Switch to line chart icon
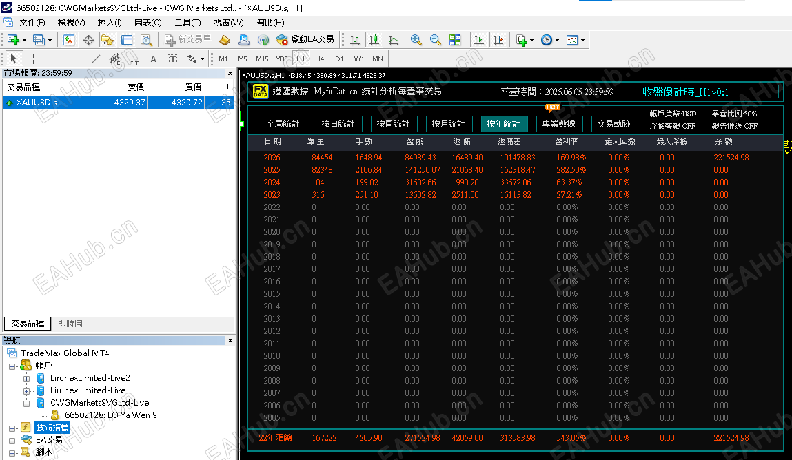Image resolution: width=792 pixels, height=460 pixels. tap(394, 40)
